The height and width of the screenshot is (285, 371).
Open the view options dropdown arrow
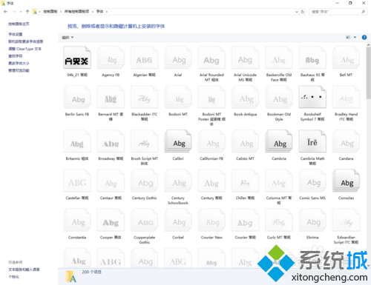click(x=355, y=37)
